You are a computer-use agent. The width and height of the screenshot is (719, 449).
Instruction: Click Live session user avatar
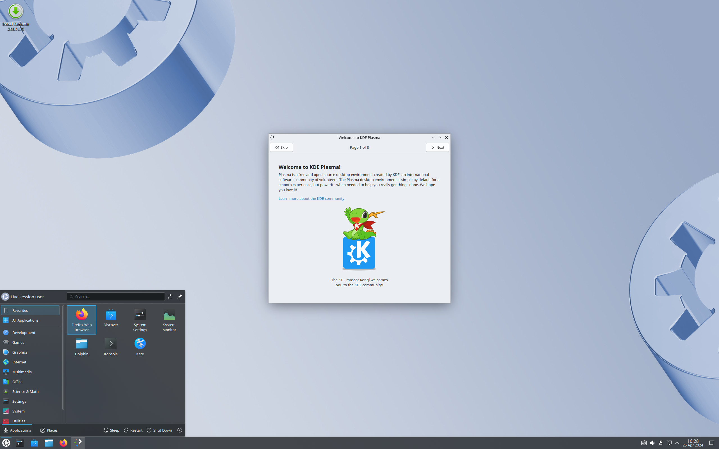5,296
